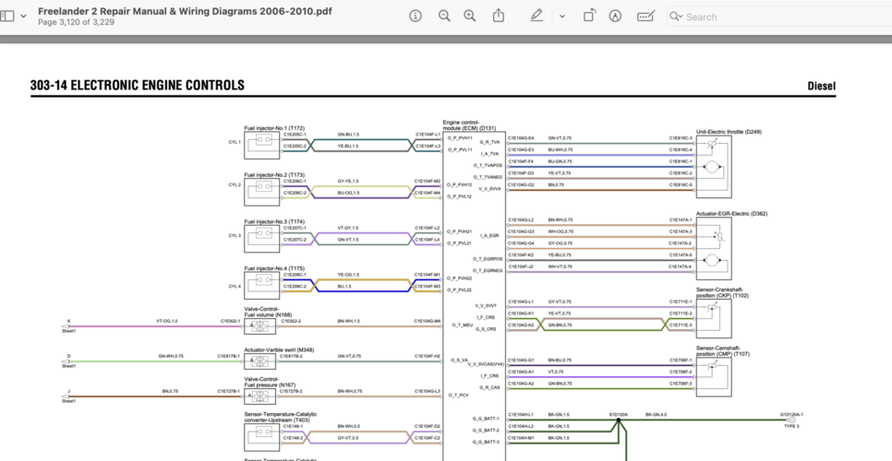Viewport: 892px width, 461px height.
Task: Select the 'VT-OG,1.0' wire label
Action: click(x=167, y=322)
